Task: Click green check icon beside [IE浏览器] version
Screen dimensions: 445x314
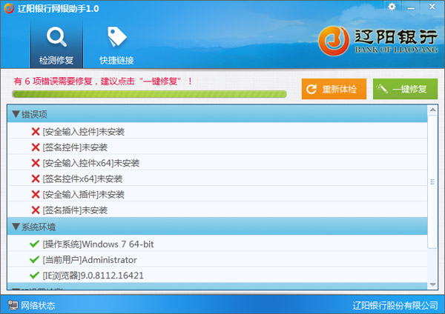Action: [34, 275]
